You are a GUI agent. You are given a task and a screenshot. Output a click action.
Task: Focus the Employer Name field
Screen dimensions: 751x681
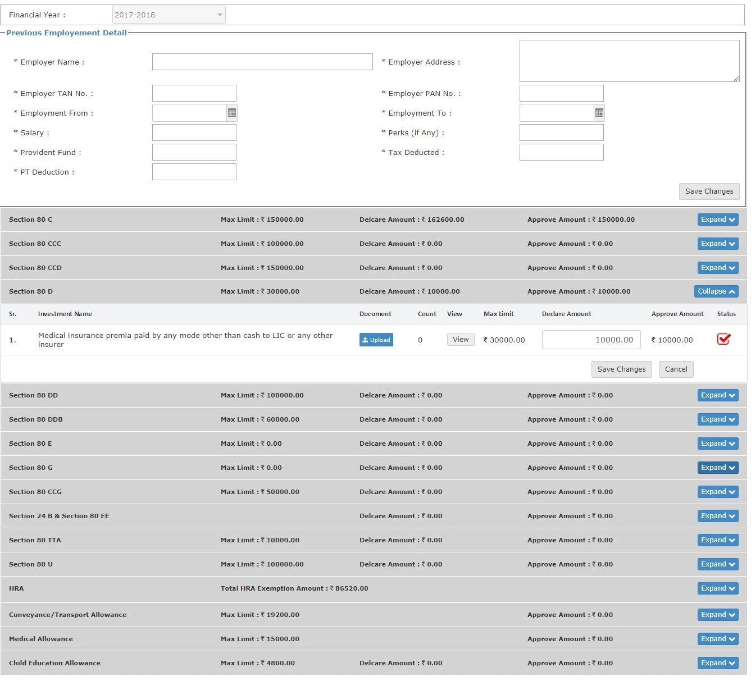(262, 62)
